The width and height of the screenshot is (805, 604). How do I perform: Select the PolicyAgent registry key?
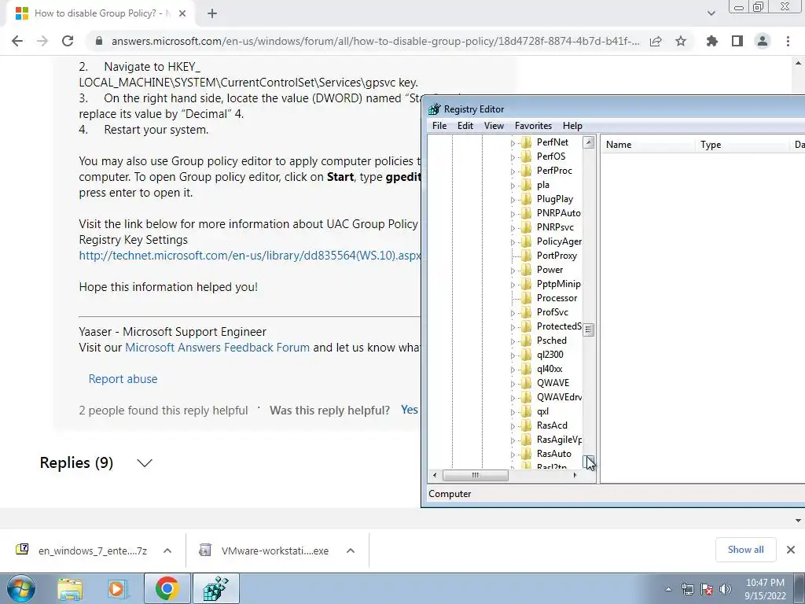pyautogui.click(x=559, y=241)
